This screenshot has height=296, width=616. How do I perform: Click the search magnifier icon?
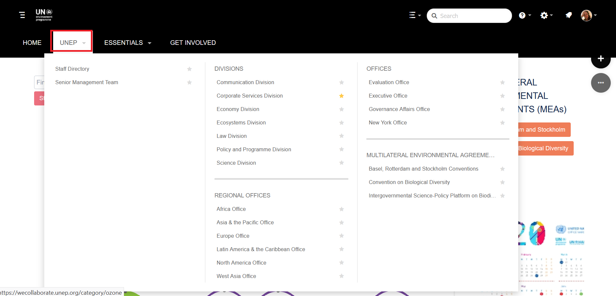[x=434, y=16]
